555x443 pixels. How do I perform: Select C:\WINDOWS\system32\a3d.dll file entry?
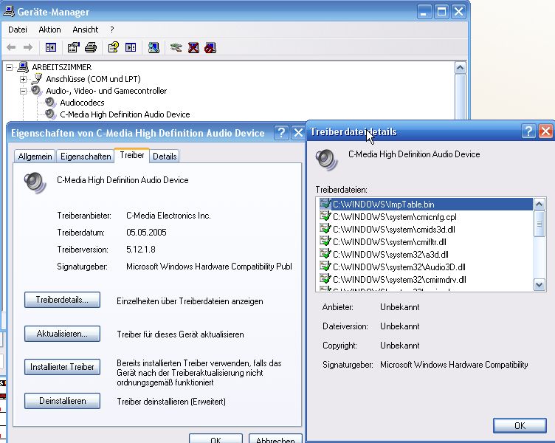(390, 254)
